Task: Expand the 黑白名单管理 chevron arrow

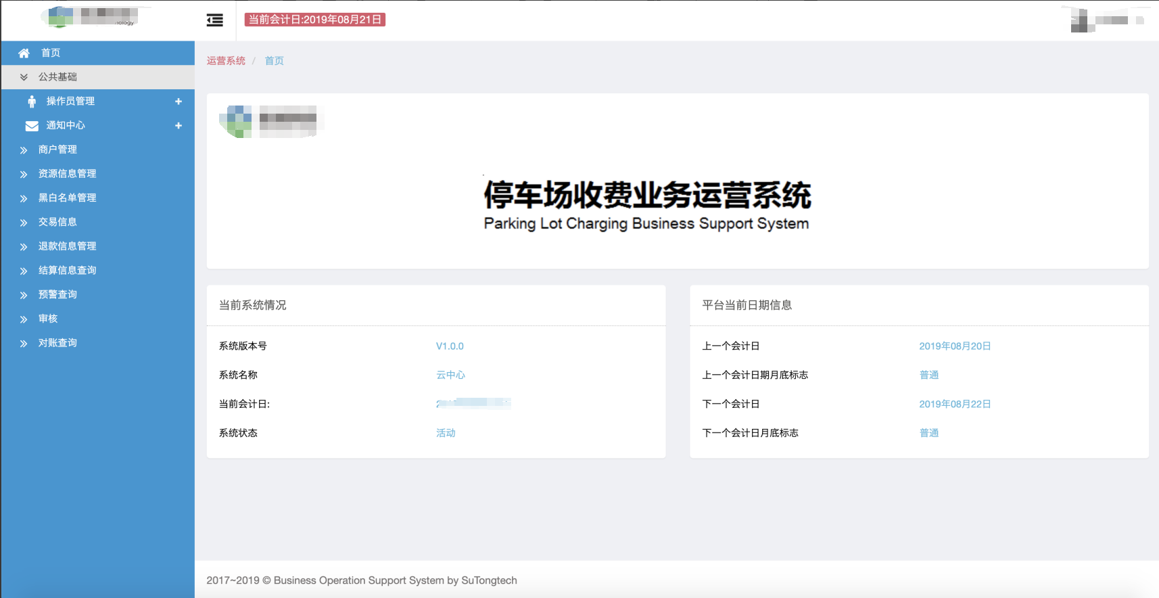Action: click(24, 198)
